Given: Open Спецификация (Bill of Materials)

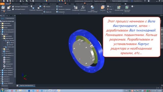Looking at the screenshot, I should point(76,8).
